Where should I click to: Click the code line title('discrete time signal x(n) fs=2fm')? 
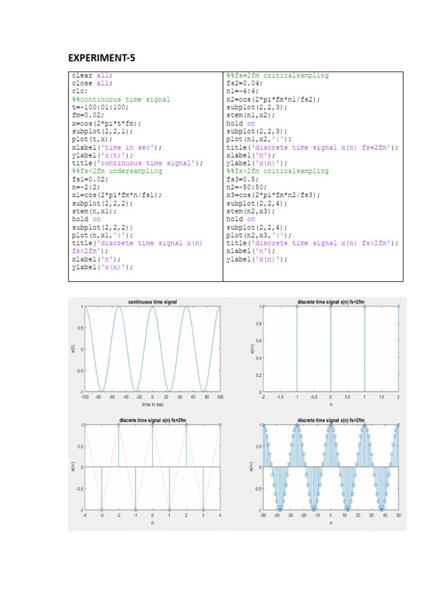click(312, 148)
